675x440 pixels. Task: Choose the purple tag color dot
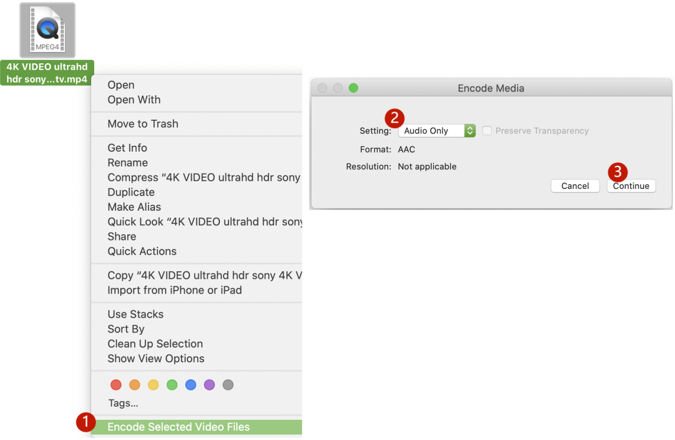209,385
